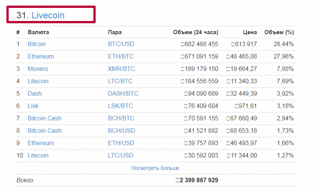Select the volume value 39 757 893
This screenshot has height=192, width=319.
coord(201,143)
